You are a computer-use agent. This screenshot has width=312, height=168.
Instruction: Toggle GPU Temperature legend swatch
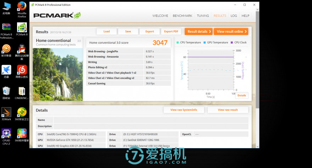point(205,43)
